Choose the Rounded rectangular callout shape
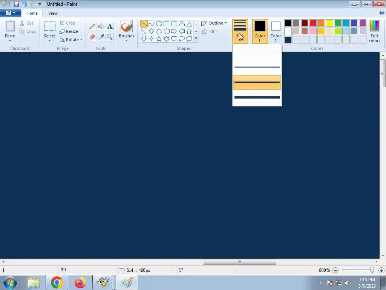This screenshot has width=386, height=290. pyautogui.click(x=174, y=39)
